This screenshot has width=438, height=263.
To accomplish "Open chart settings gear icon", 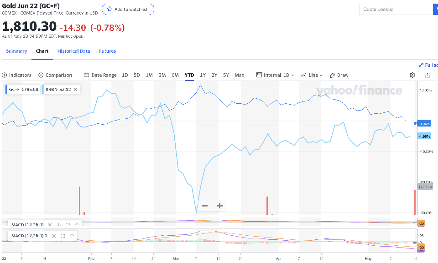I will [412, 75].
